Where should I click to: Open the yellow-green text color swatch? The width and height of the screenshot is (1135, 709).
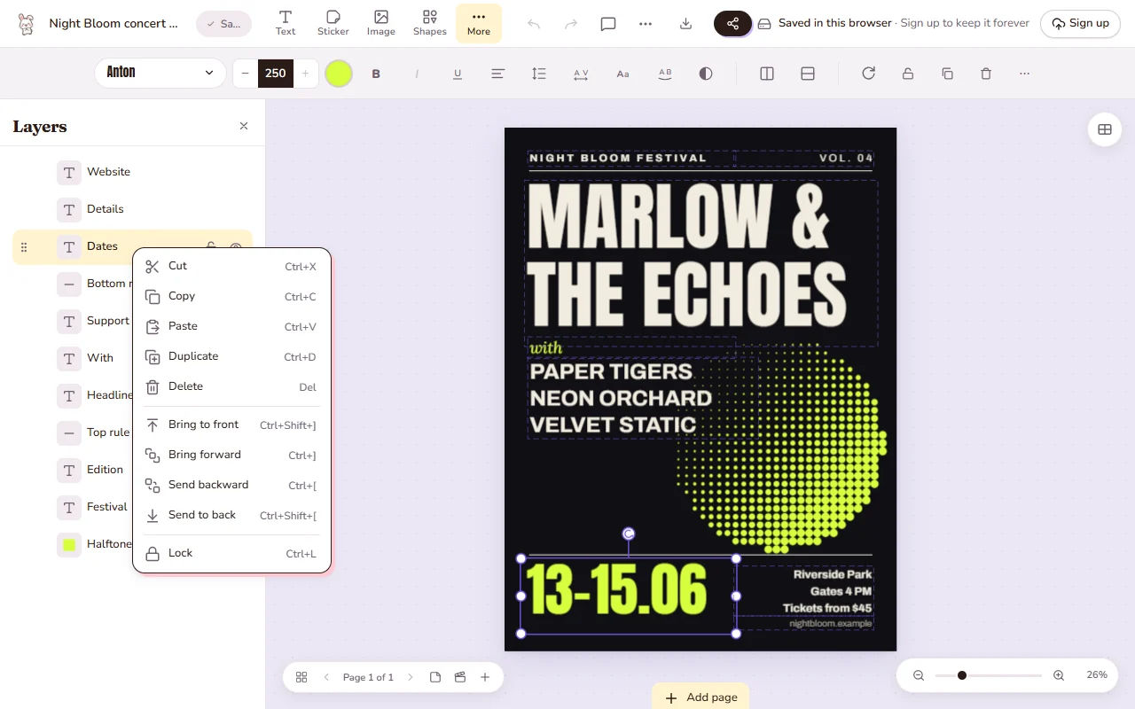339,74
